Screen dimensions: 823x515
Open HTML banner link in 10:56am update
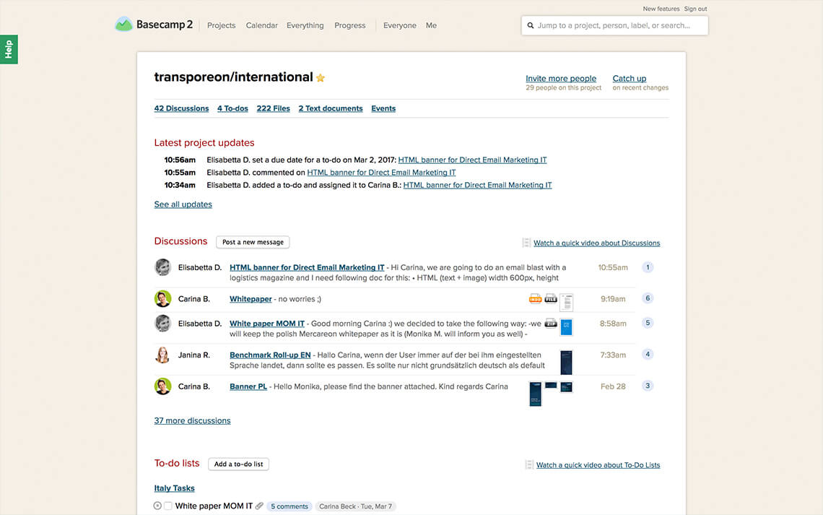[472, 160]
